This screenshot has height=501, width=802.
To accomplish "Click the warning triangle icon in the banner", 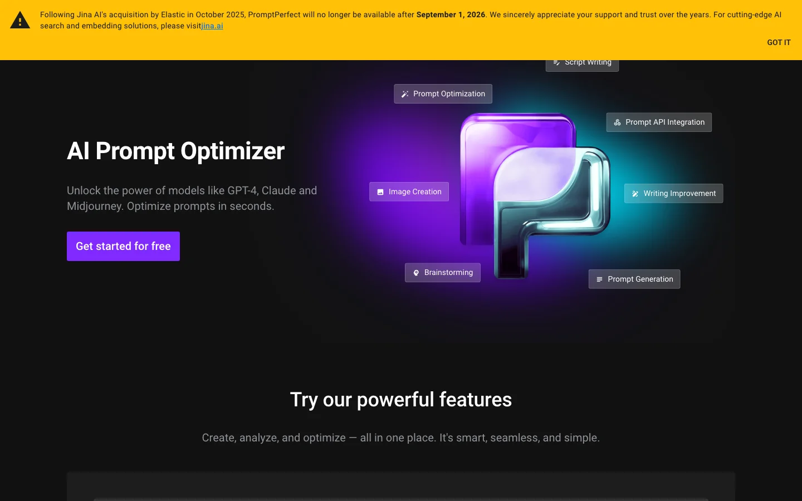I will [x=20, y=20].
